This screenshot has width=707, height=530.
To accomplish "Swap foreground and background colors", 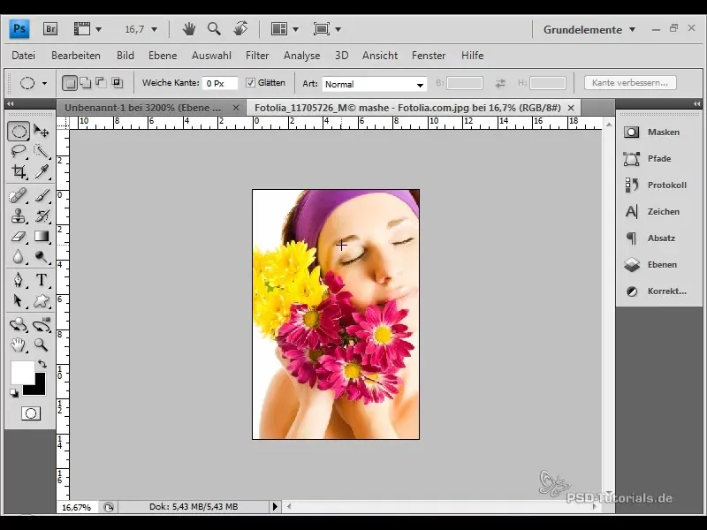I will click(42, 363).
